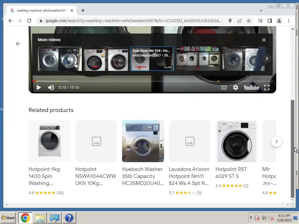Click the address bar URL
299x224 pixels.
pos(134,21)
